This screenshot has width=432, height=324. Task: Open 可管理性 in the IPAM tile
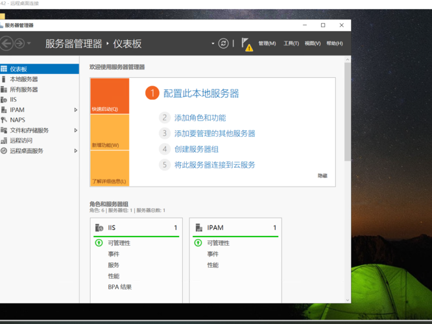pyautogui.click(x=218, y=243)
